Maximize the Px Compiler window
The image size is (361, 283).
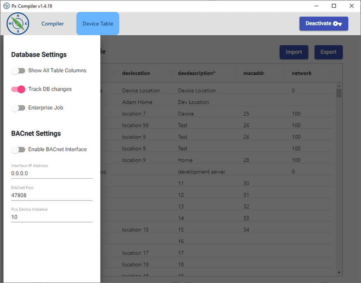pos(334,6)
